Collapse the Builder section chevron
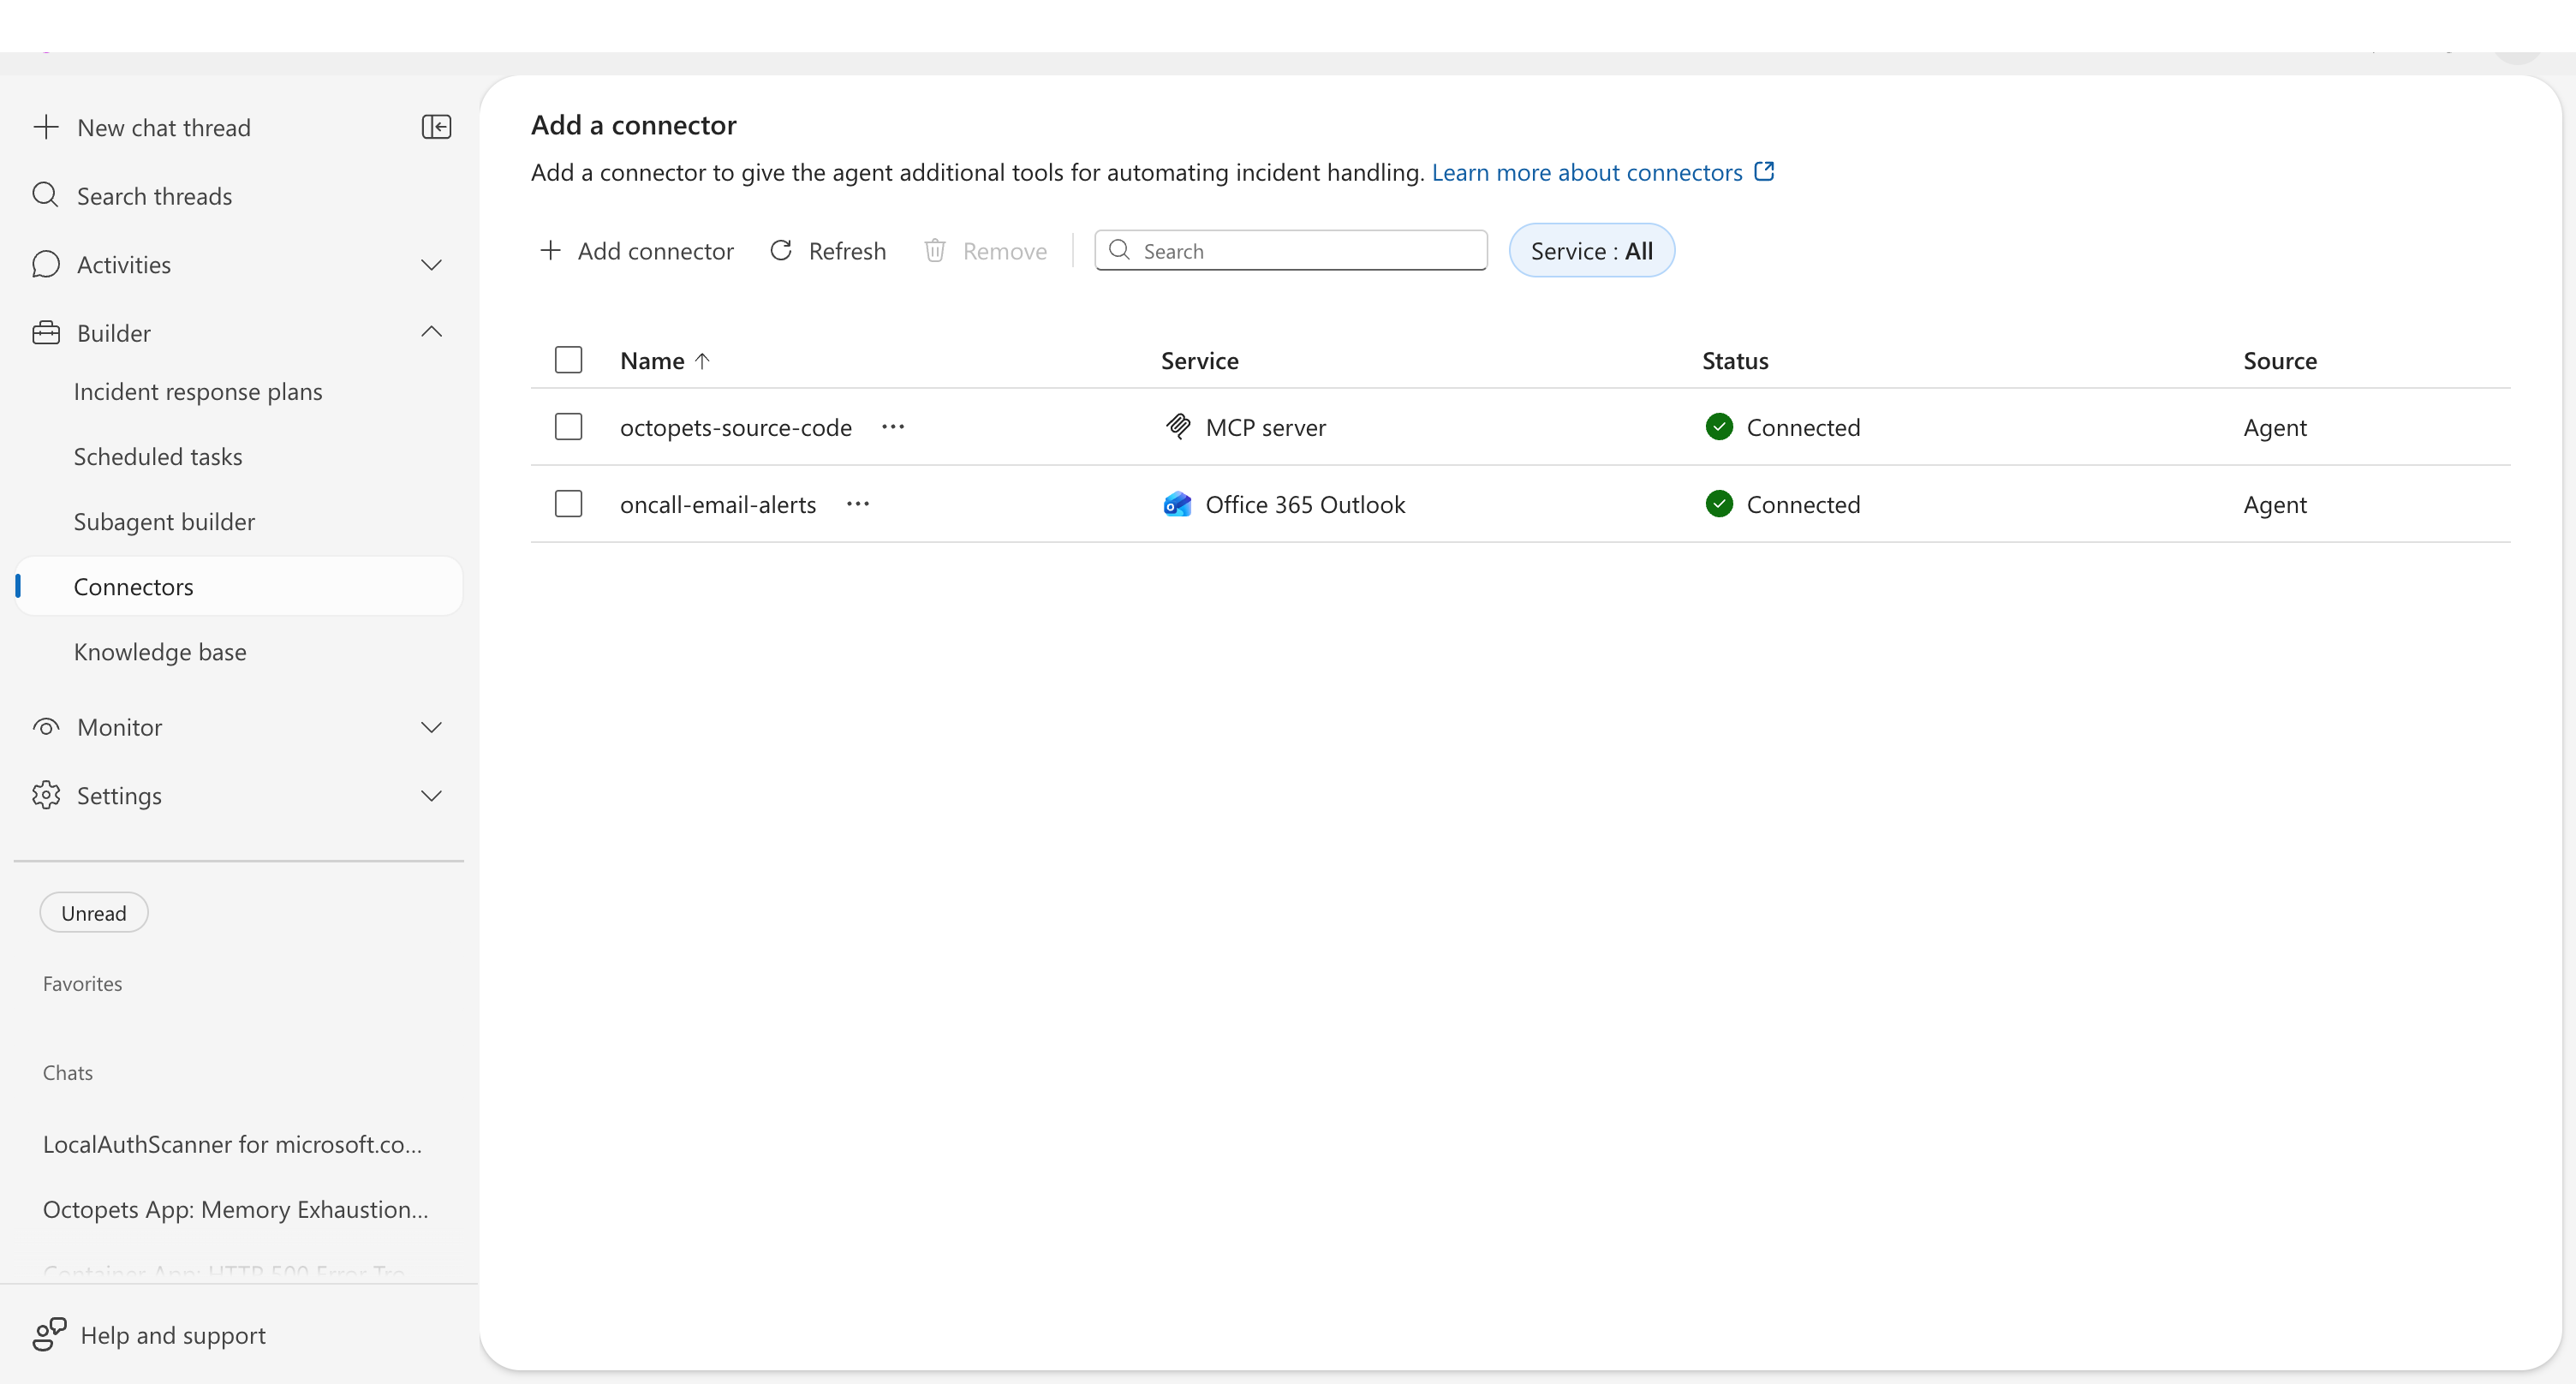The image size is (2576, 1384). coord(431,332)
